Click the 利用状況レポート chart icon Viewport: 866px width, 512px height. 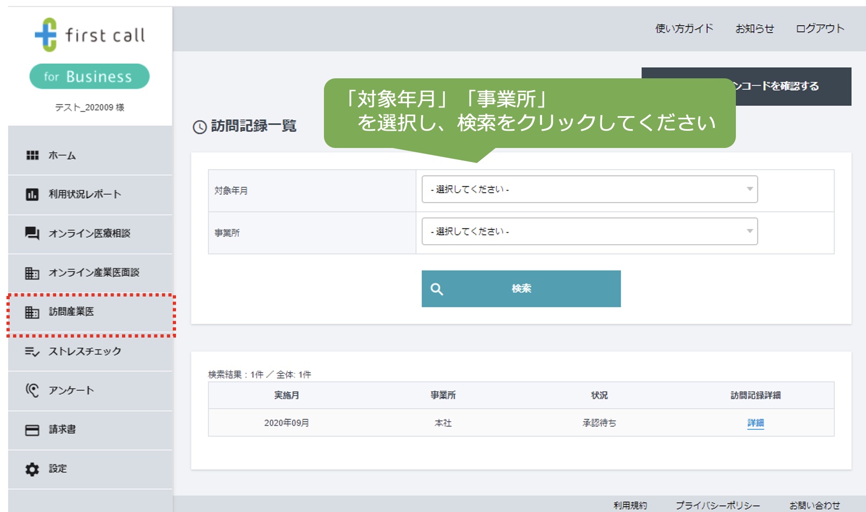pos(32,194)
